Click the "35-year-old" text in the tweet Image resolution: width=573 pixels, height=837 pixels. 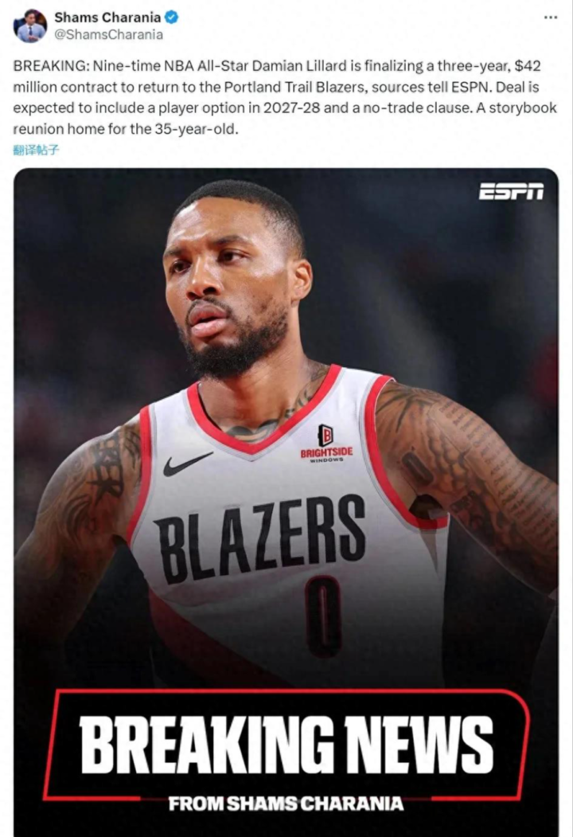click(195, 129)
